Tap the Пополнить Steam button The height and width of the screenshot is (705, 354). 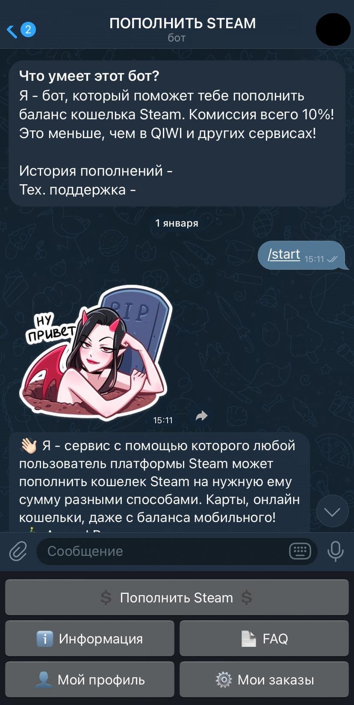coord(177,597)
